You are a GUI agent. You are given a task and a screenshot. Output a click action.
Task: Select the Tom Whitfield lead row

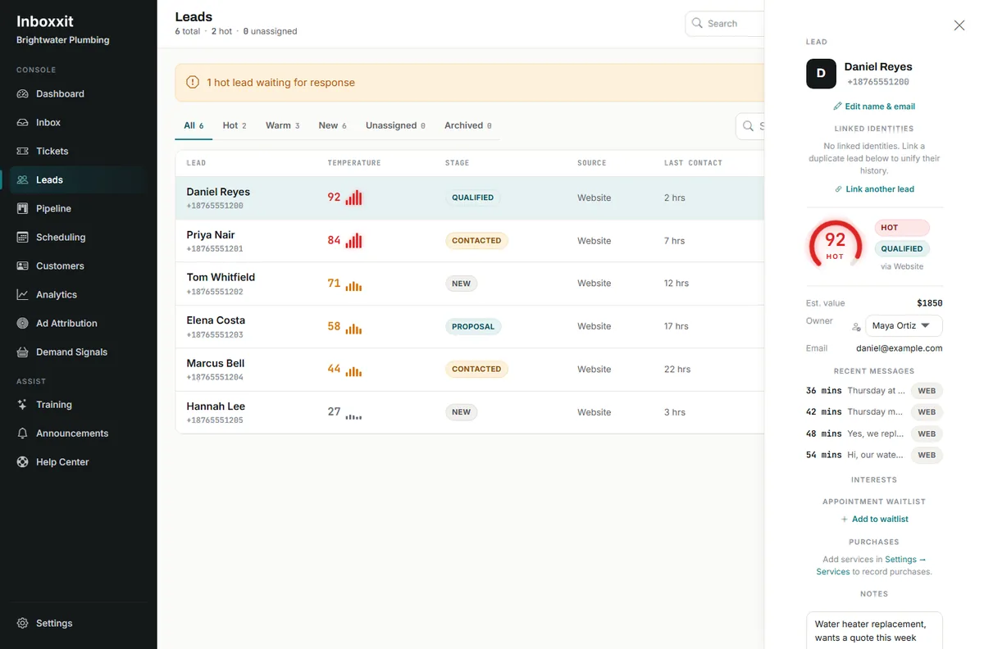[x=470, y=284]
